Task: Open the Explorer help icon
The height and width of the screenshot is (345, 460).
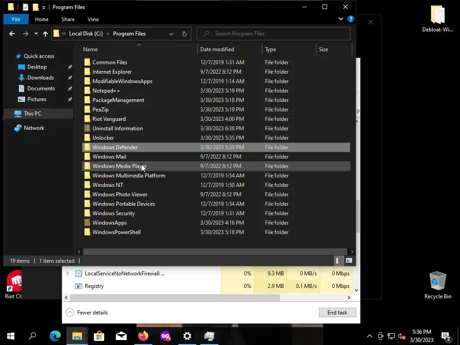Action: tap(350, 19)
